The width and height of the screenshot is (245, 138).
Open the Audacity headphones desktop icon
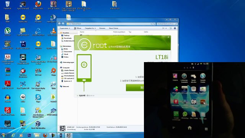pos(8,99)
